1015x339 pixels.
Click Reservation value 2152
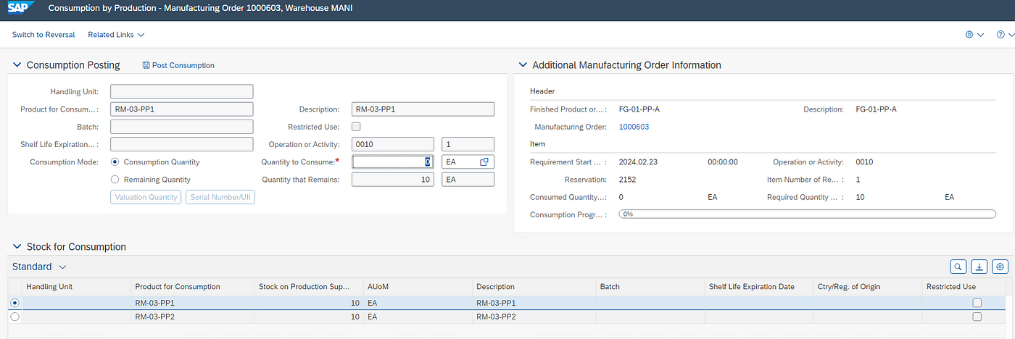[x=628, y=180]
